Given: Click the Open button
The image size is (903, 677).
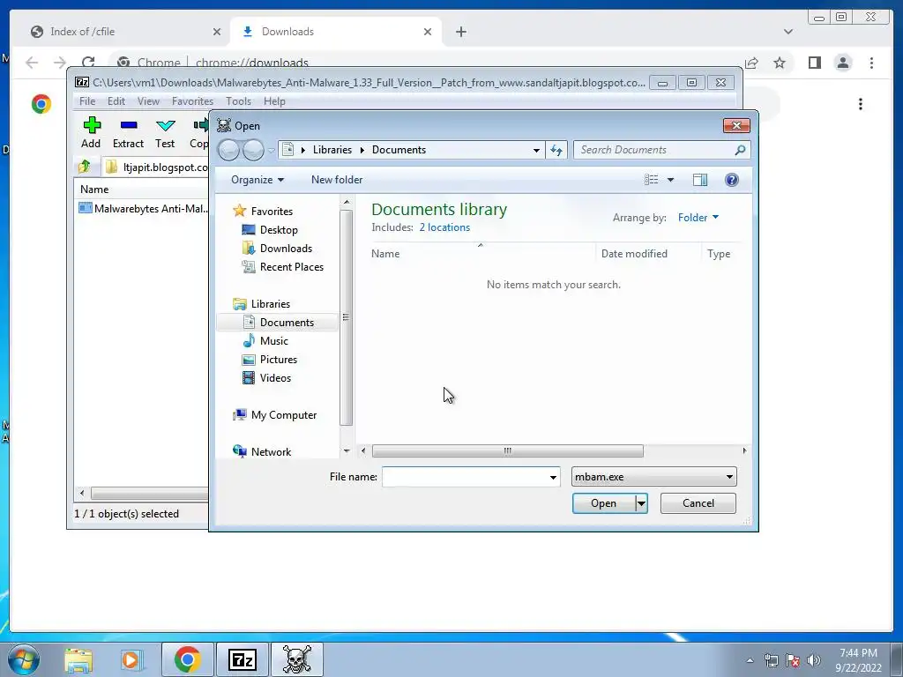Looking at the screenshot, I should tap(603, 503).
